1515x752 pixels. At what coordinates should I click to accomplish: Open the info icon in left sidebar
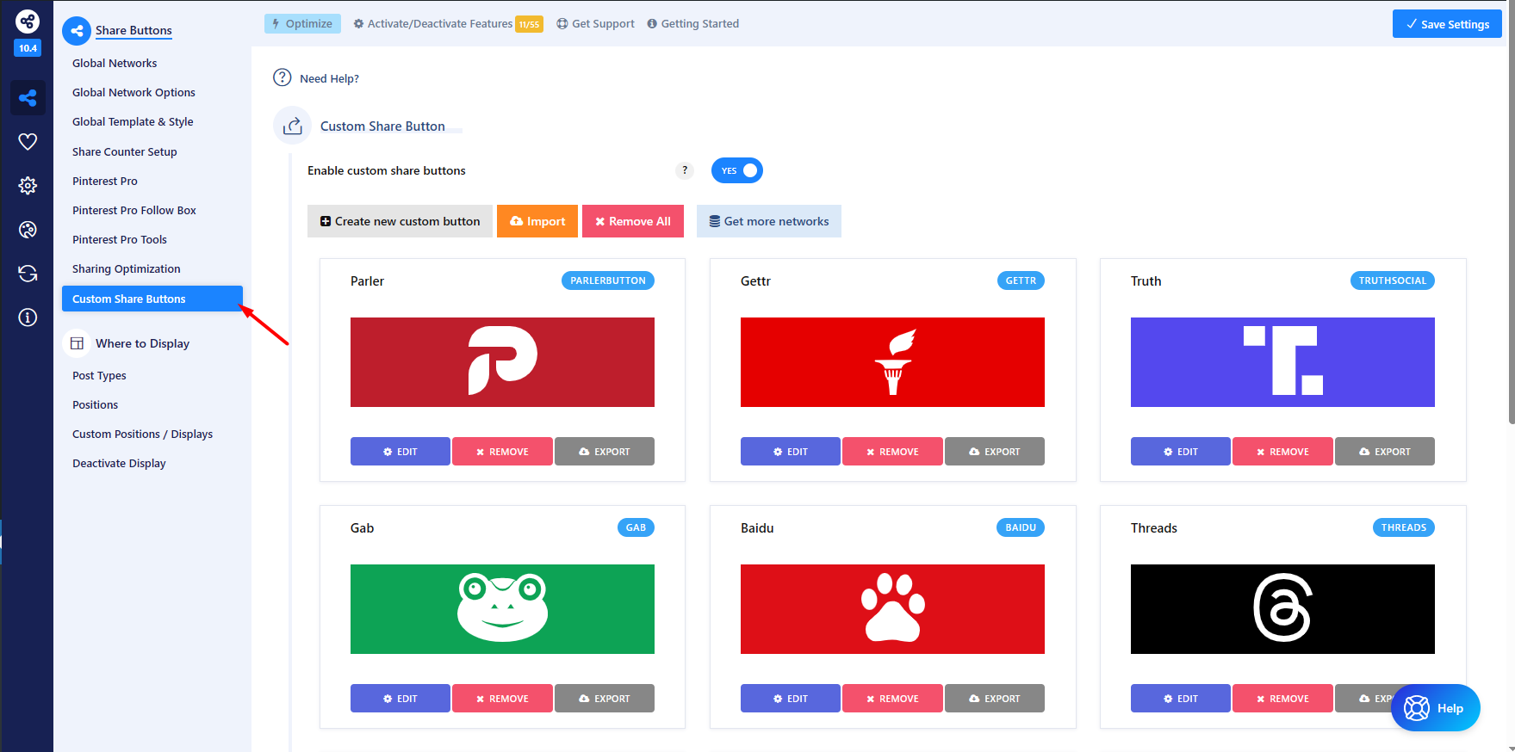coord(28,317)
